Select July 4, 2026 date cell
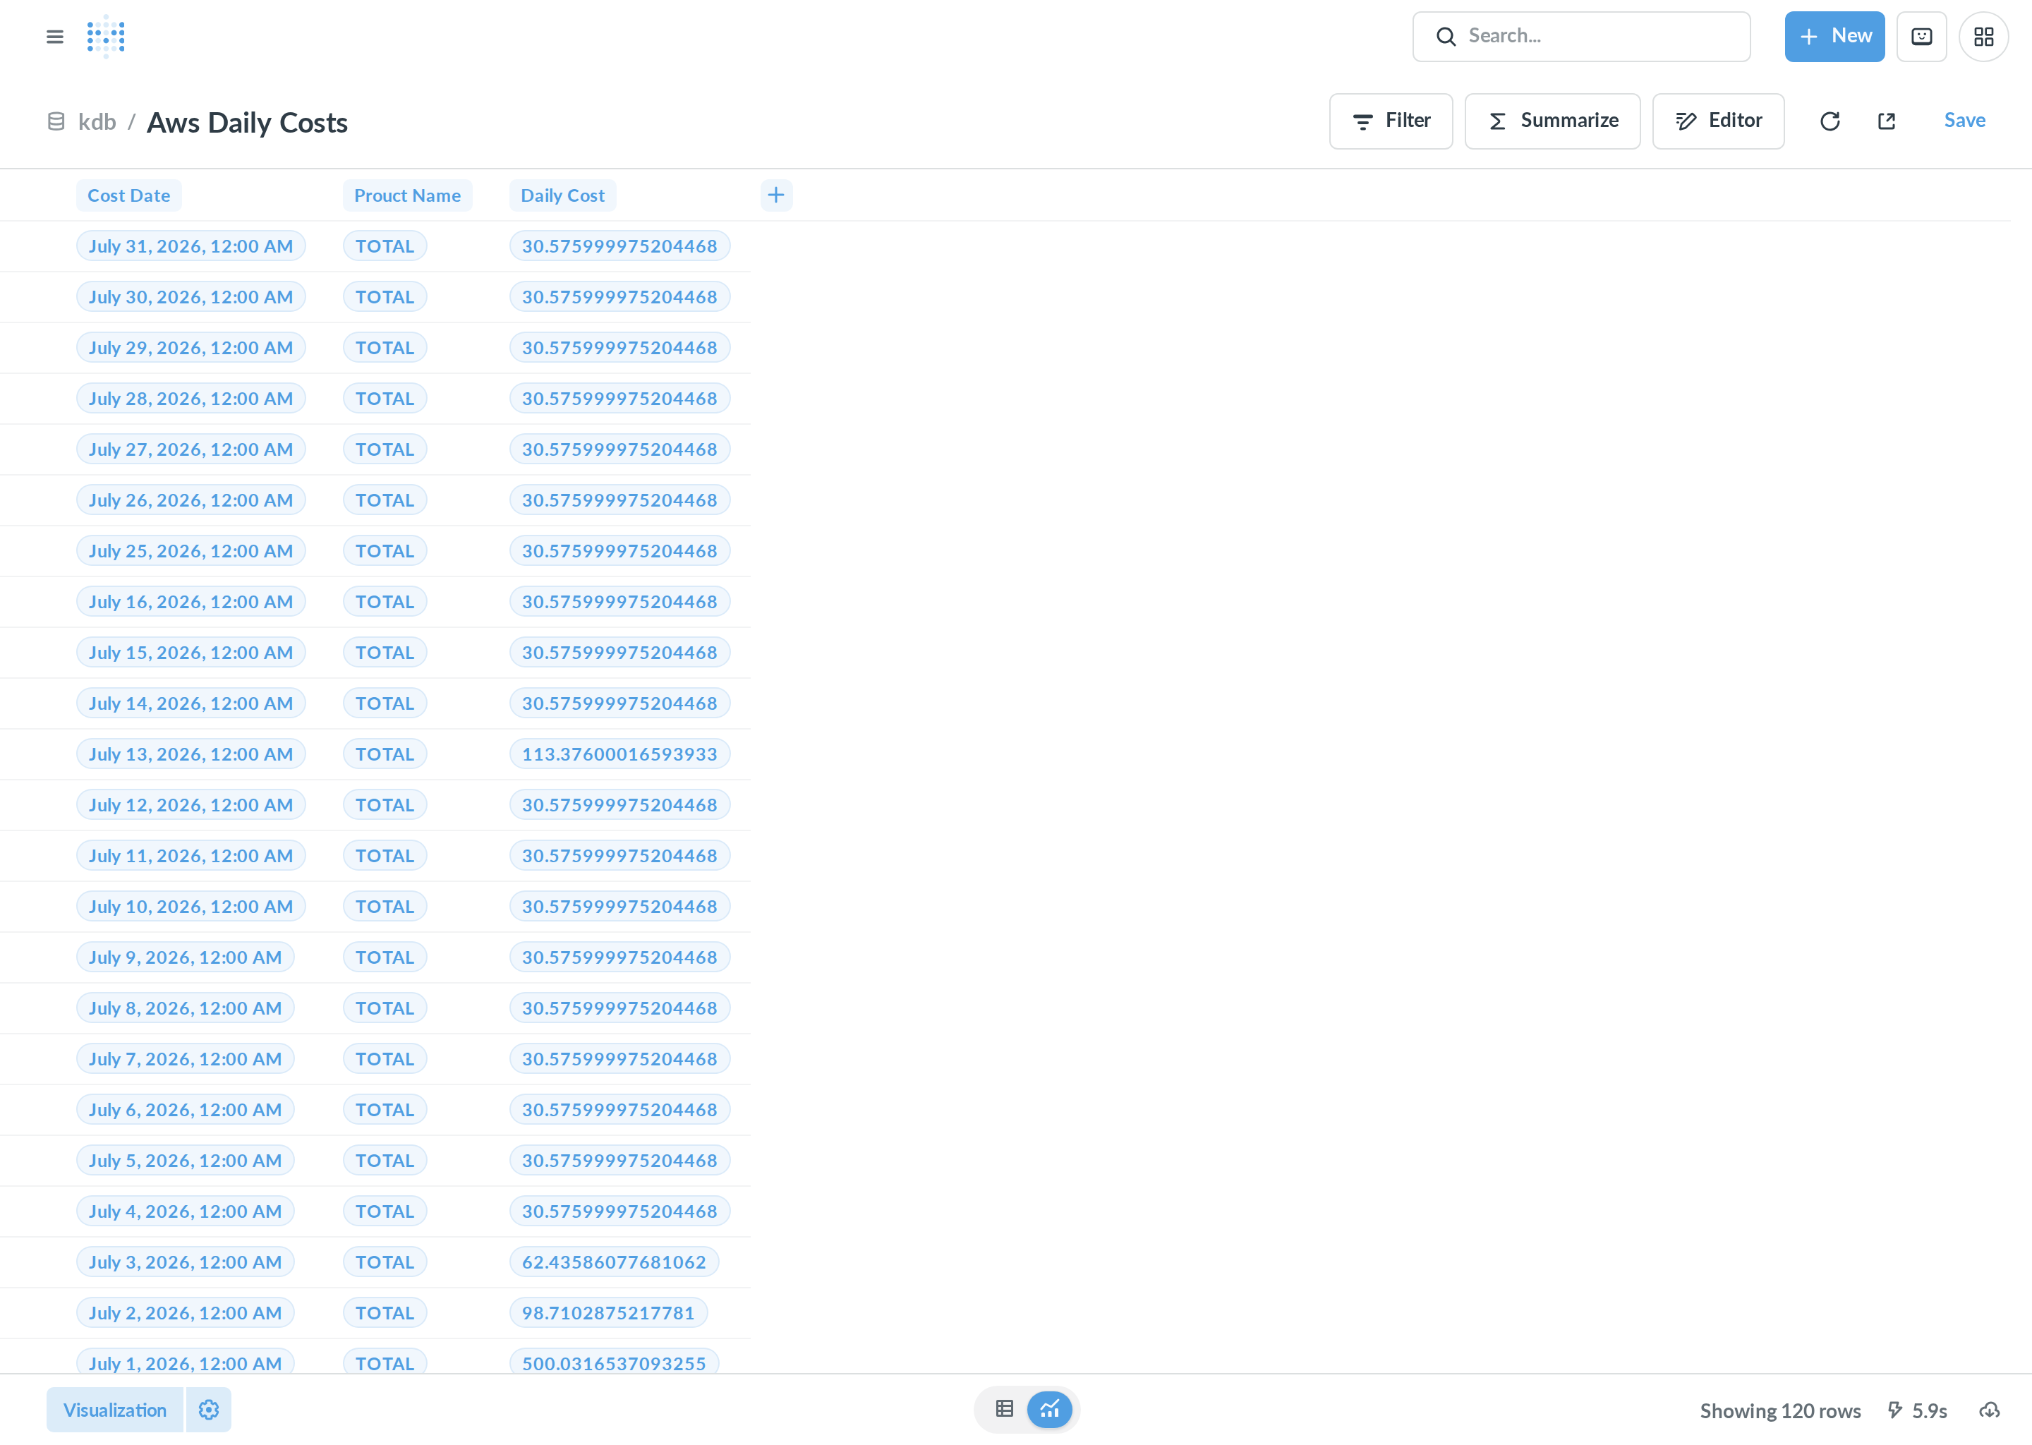Viewport: 2032px width, 1445px height. click(x=185, y=1211)
